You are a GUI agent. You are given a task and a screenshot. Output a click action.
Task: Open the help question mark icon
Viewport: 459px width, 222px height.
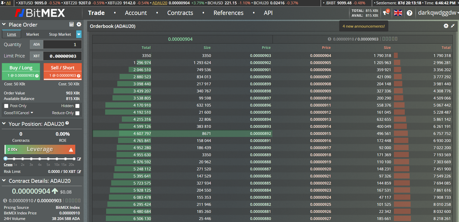tap(410, 13)
